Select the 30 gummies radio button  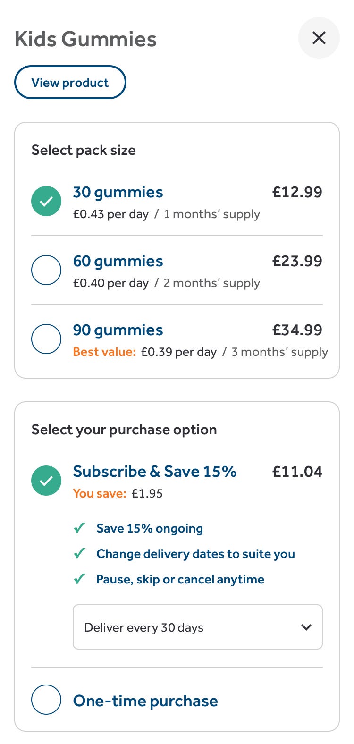click(x=46, y=201)
